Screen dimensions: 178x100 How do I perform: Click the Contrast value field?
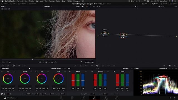[x=28, y=94]
